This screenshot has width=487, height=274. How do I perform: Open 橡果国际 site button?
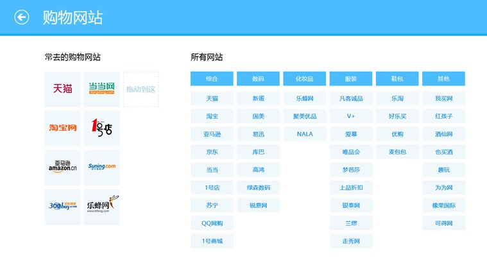coord(443,205)
